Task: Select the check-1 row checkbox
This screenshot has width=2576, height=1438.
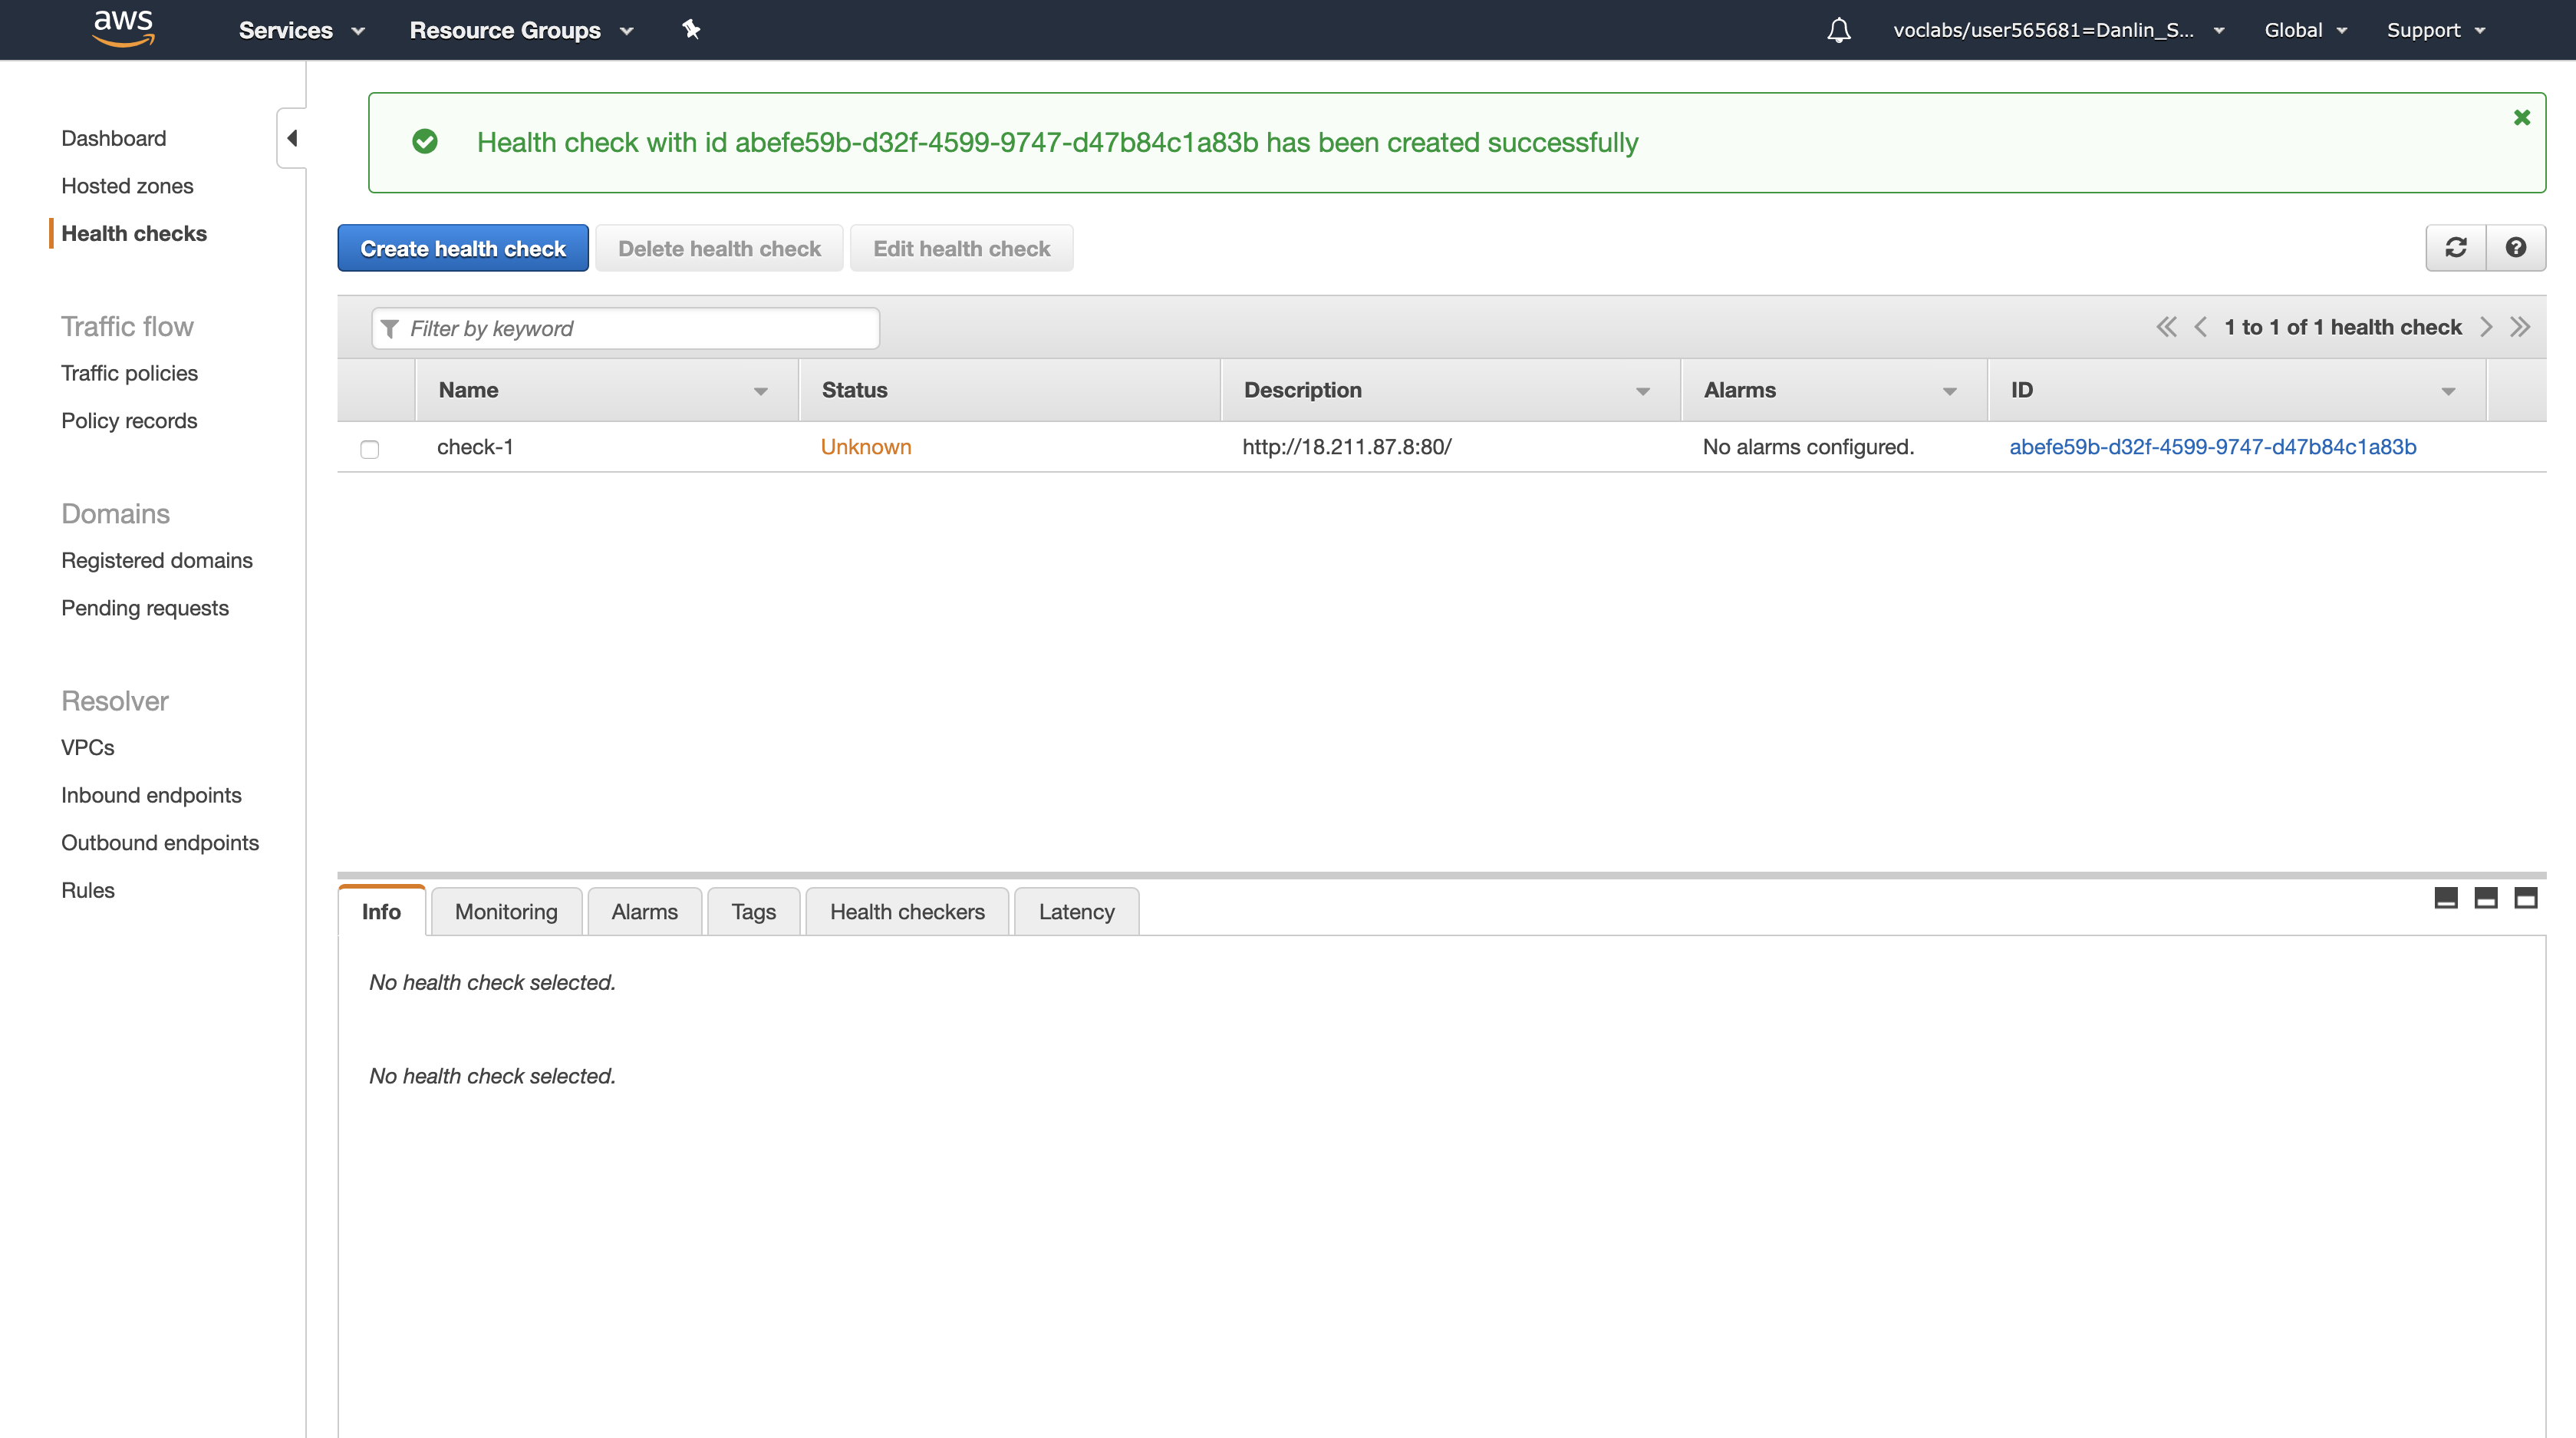Action: (370, 449)
